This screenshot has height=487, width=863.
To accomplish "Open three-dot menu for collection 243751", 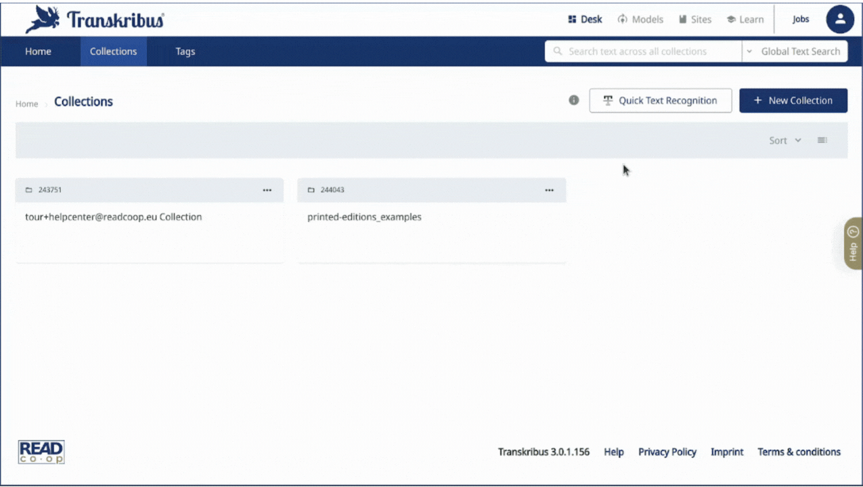I will pyautogui.click(x=267, y=190).
